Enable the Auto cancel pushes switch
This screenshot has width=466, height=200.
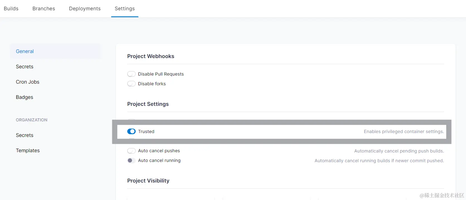131,151
